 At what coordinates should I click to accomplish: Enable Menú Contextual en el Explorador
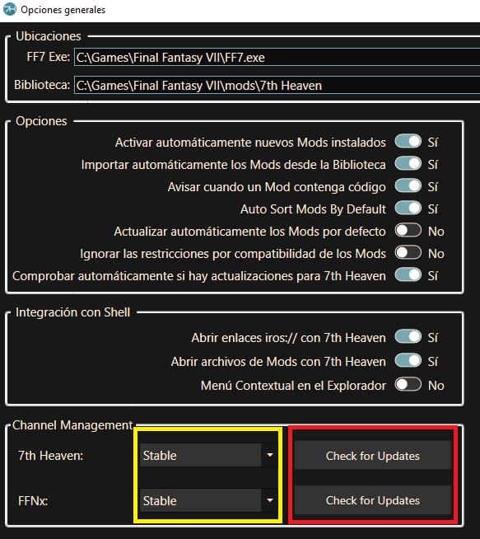click(408, 385)
